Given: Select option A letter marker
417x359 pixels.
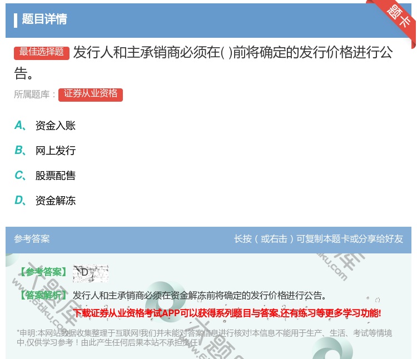Looking at the screenshot, I should (20, 126).
